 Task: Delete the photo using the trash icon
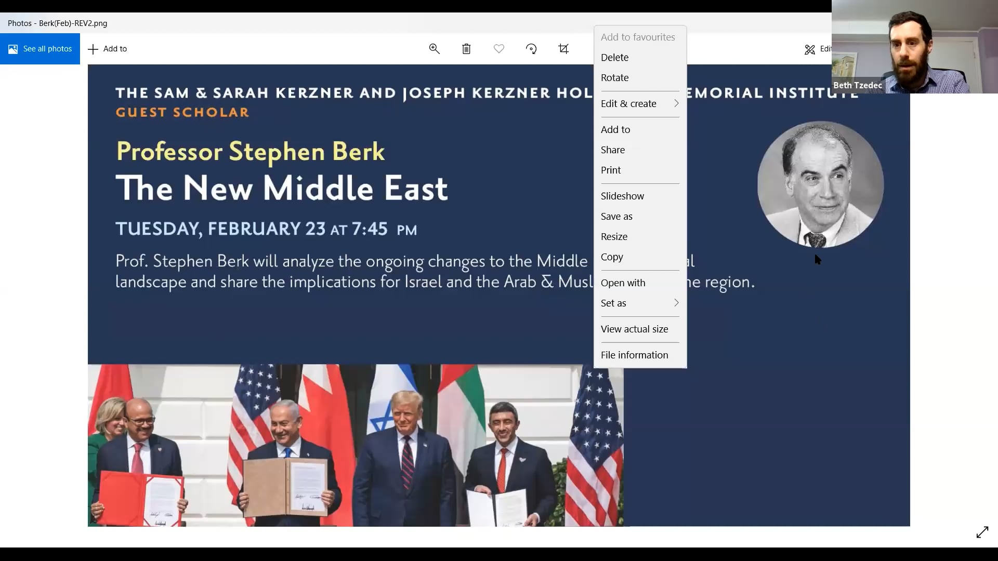click(466, 48)
